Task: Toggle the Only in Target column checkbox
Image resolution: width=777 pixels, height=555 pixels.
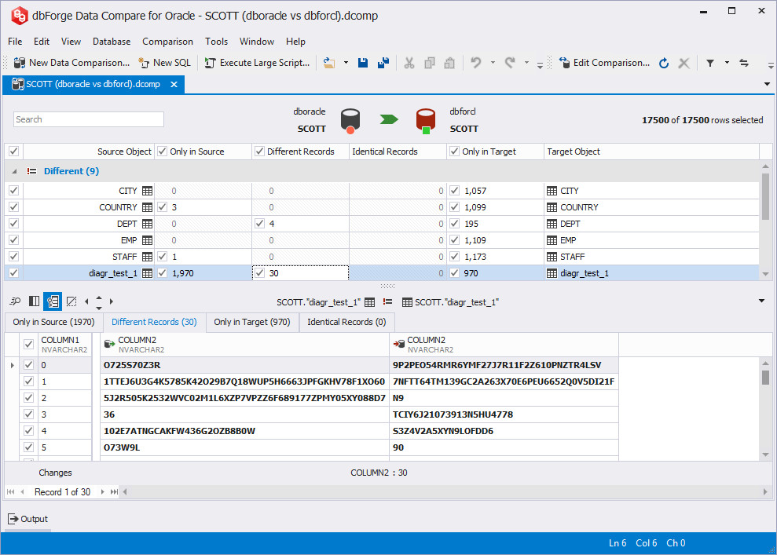Action: (454, 152)
